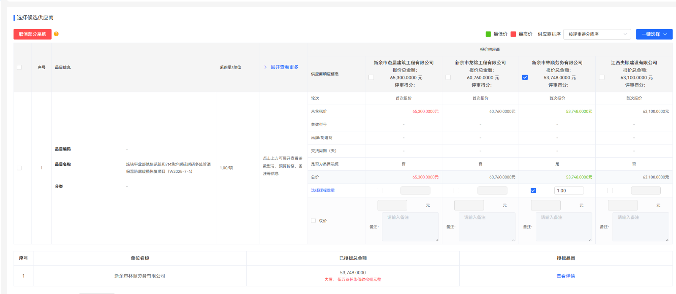Check 选择授标数量 box under 杰晨建筑 column
This screenshot has height=294, width=676.
coord(379,191)
